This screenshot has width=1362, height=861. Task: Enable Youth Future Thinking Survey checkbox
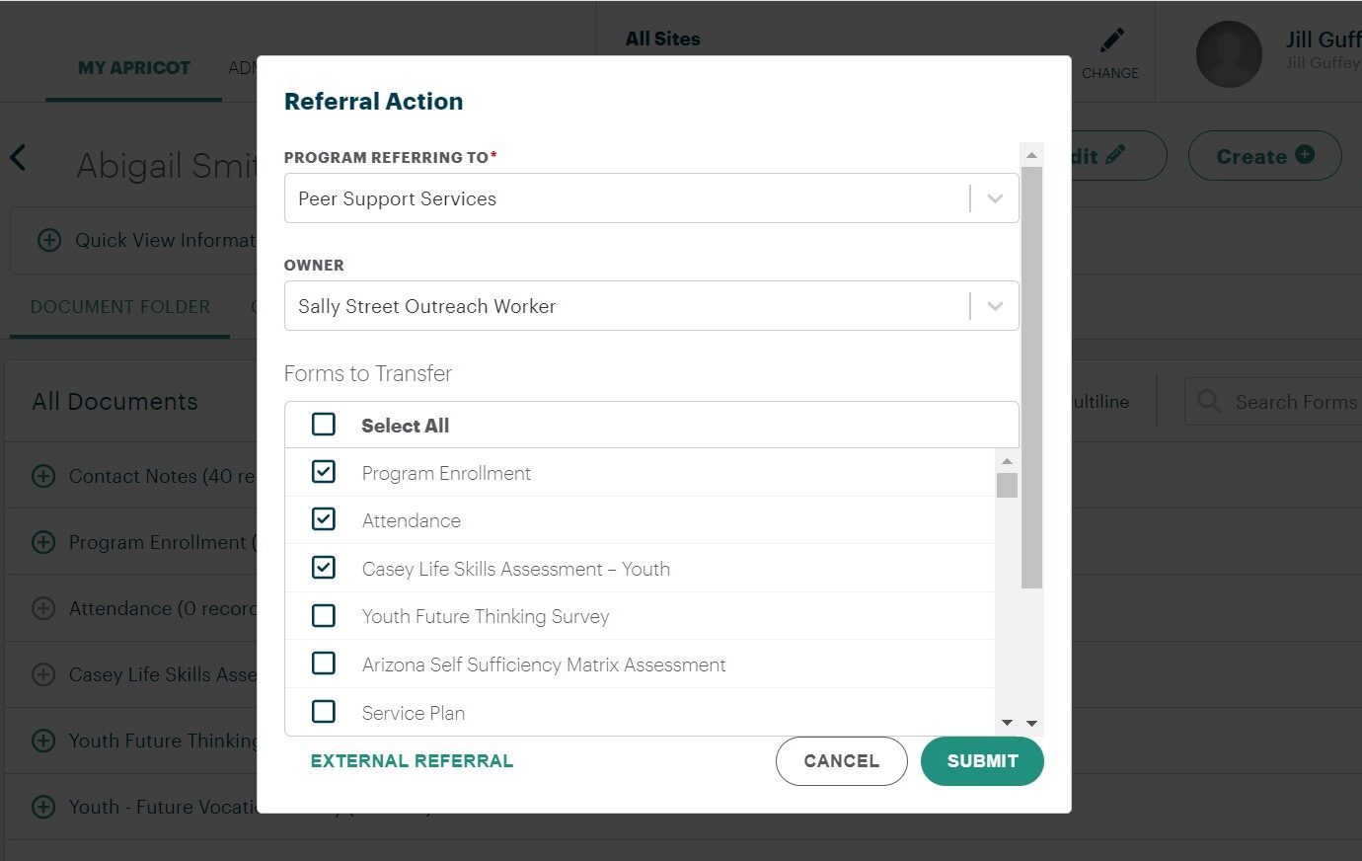click(x=324, y=616)
